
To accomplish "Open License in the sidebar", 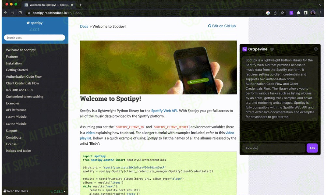I will point(11,144).
